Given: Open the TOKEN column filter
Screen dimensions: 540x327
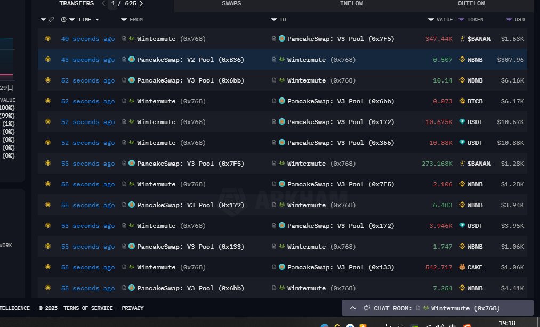Looking at the screenshot, I should (x=461, y=20).
